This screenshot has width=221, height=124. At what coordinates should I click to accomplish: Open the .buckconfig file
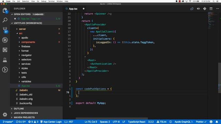36,103
